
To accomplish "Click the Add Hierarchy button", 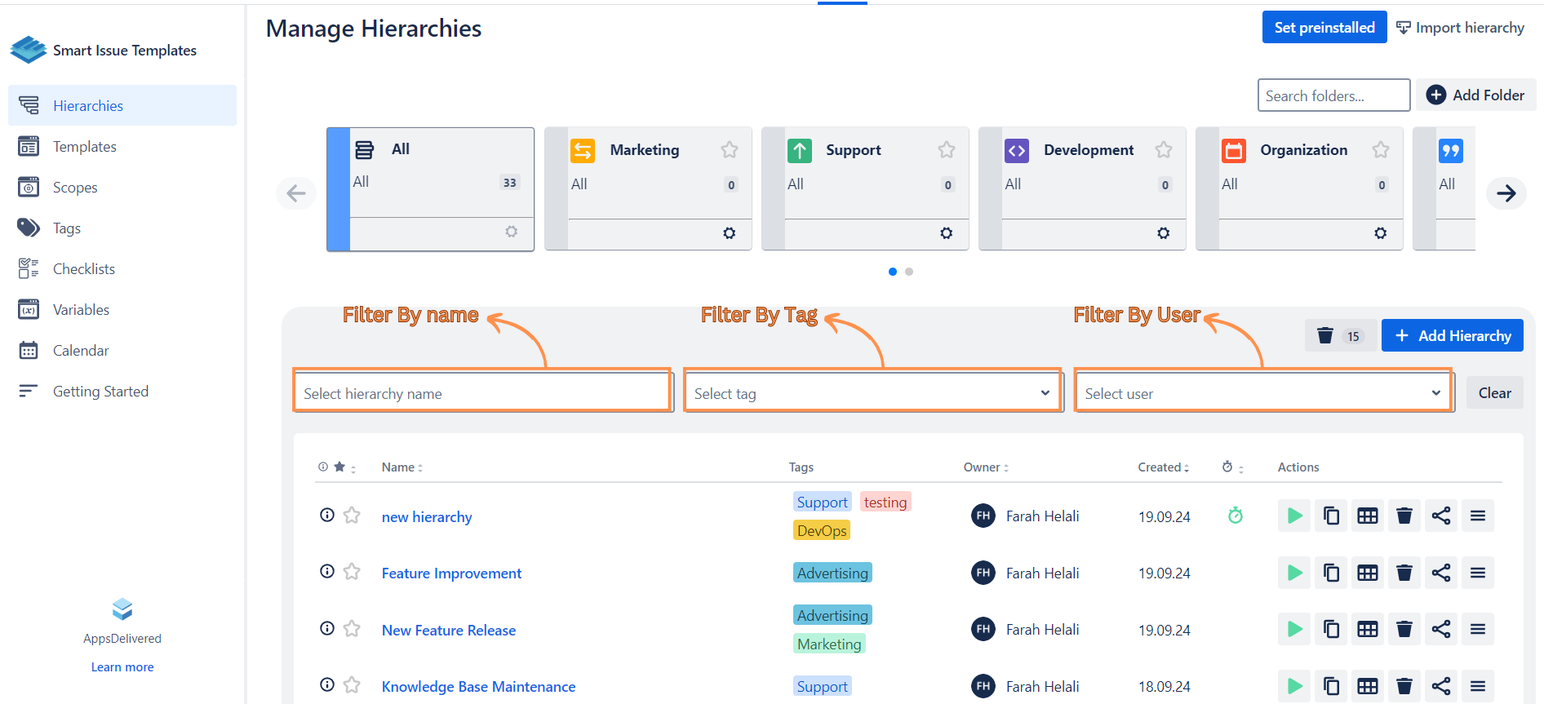I will click(1453, 336).
